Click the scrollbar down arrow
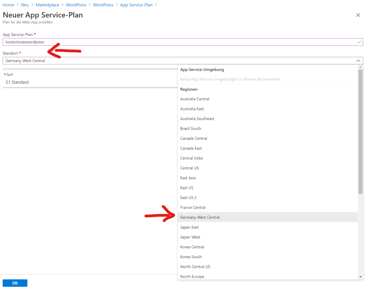This screenshot has width=367, height=288. click(361, 277)
